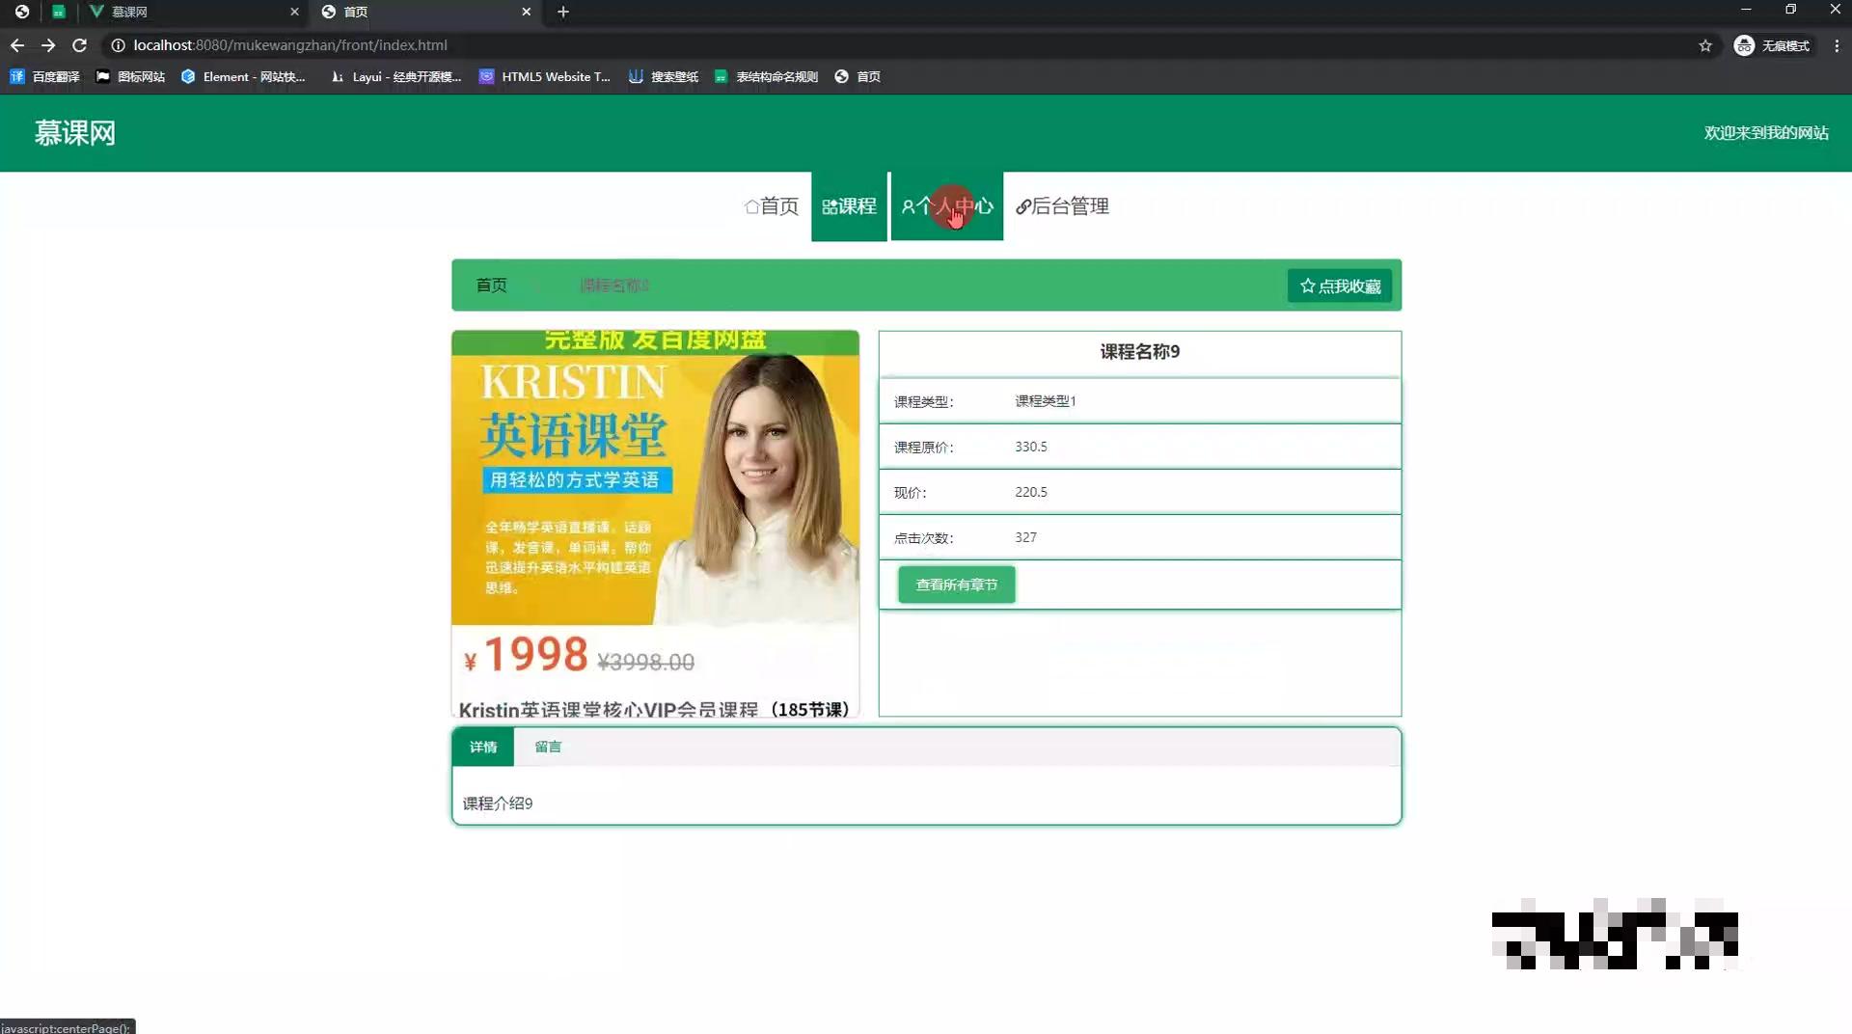Open 后台管理 from the navigation bar
This screenshot has height=1034, width=1852.
pos(1061,206)
